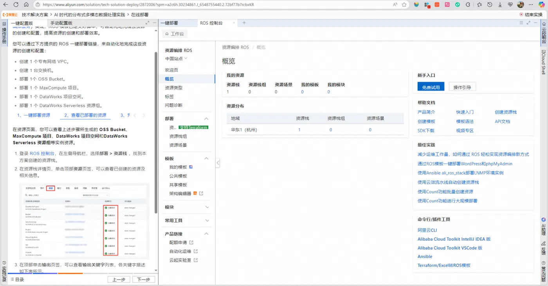Go back with the browser back arrow

point(6,5)
